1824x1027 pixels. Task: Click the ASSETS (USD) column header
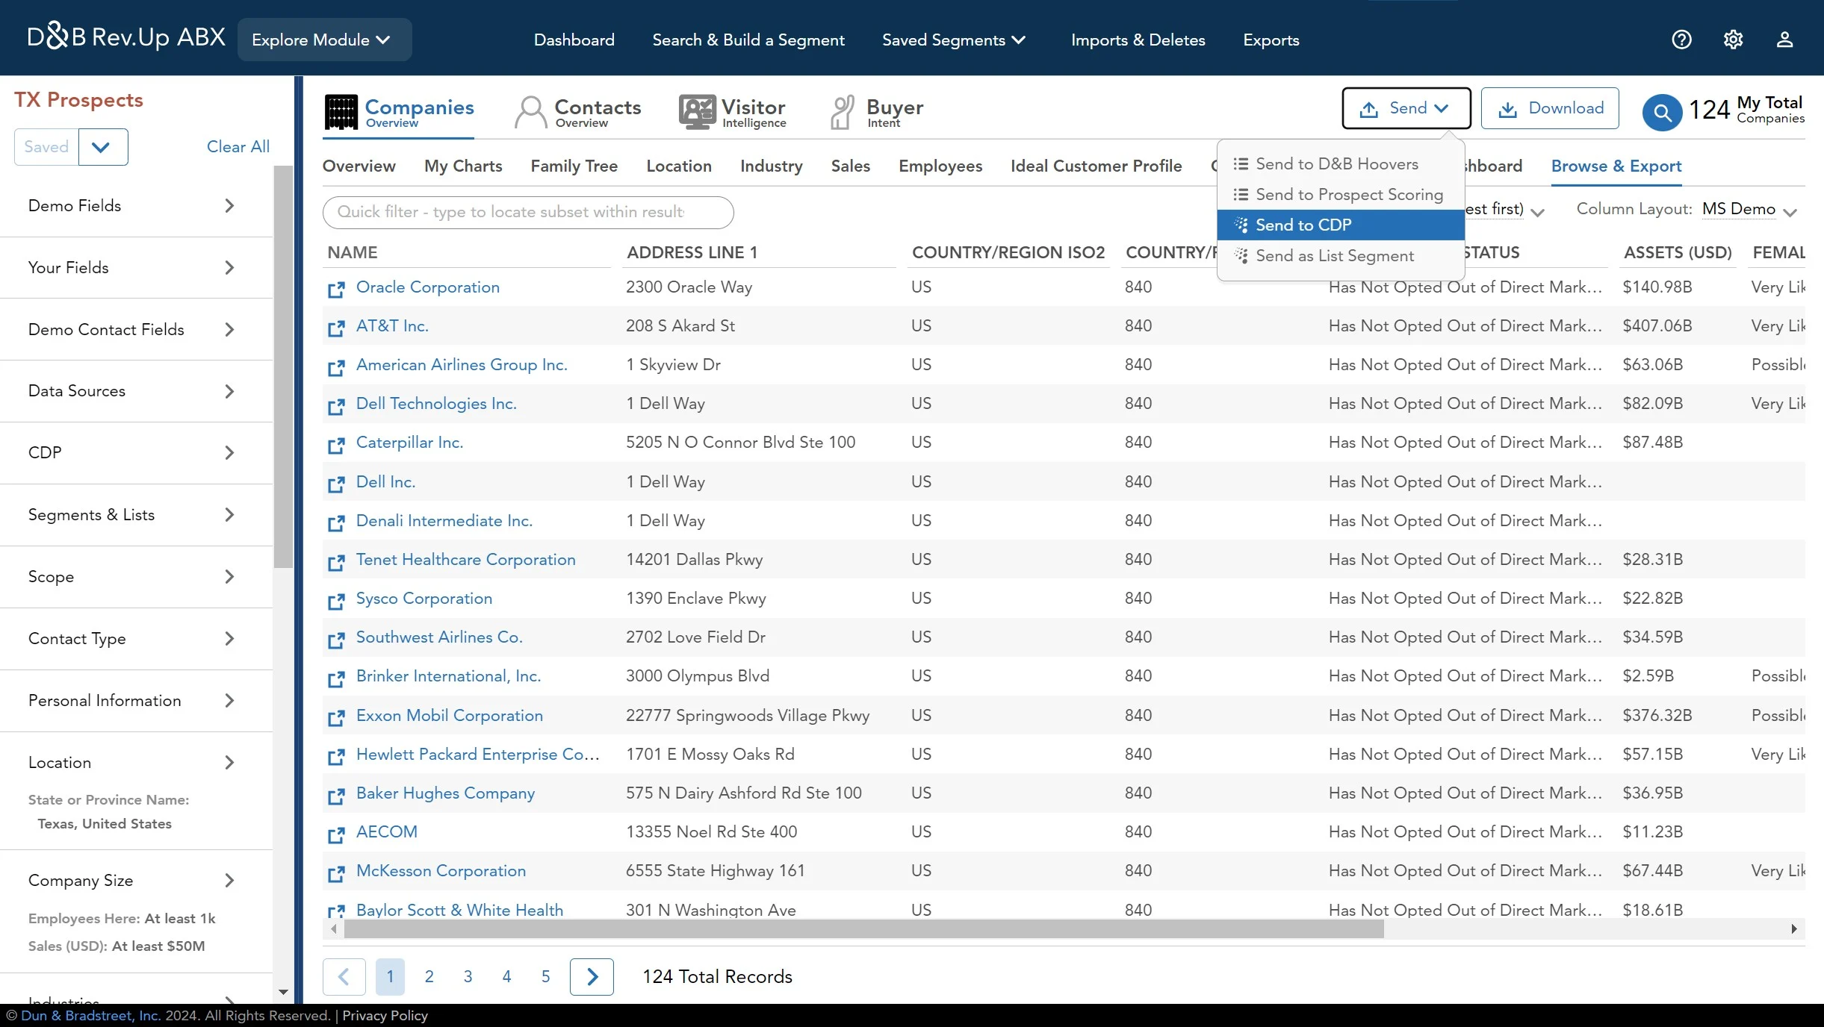tap(1677, 252)
